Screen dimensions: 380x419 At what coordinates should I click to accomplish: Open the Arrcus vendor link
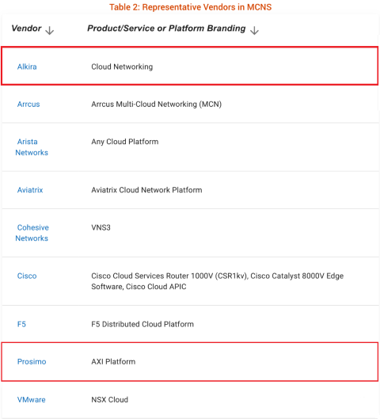tap(28, 104)
